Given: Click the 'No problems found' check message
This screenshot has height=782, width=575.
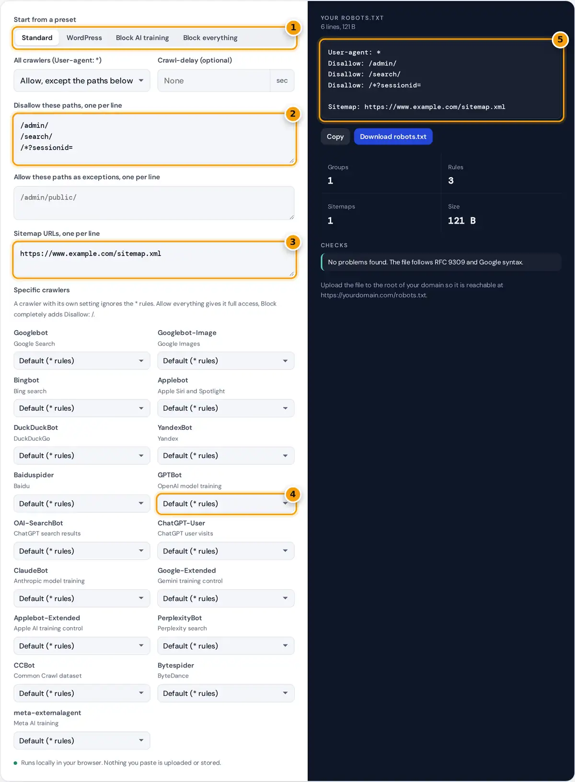Looking at the screenshot, I should (441, 262).
